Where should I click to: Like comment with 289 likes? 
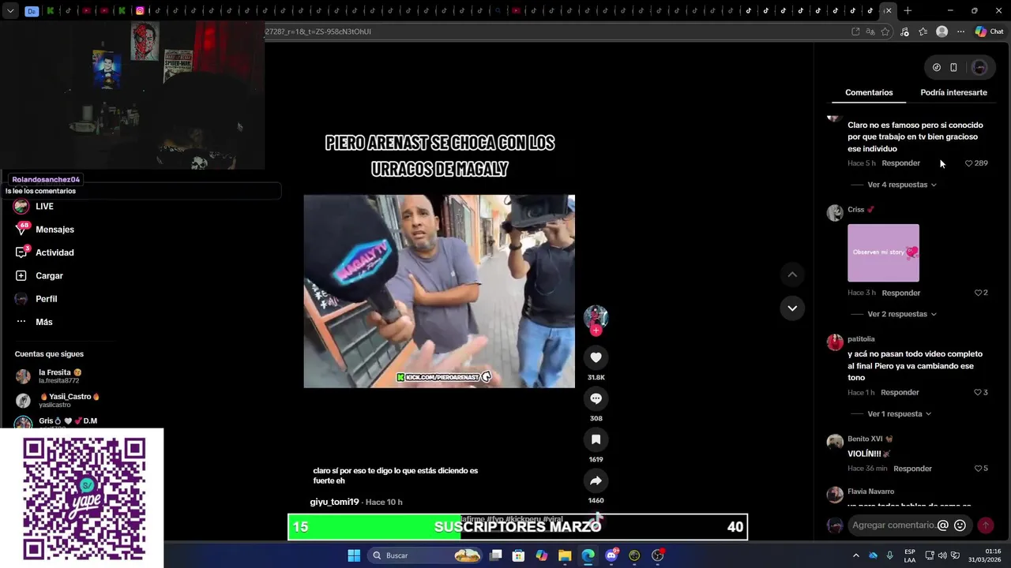click(969, 163)
